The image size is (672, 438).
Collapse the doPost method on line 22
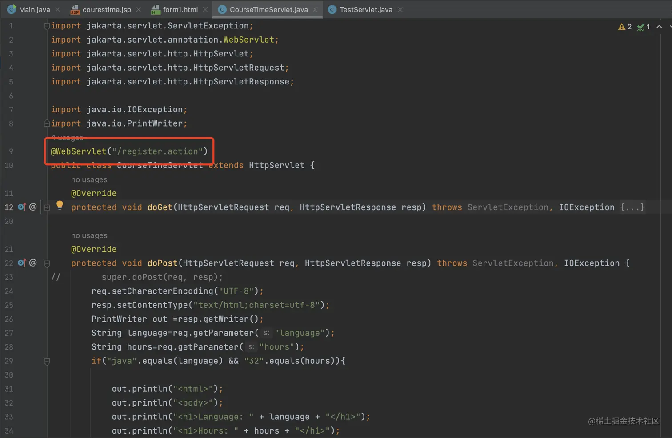(47, 263)
